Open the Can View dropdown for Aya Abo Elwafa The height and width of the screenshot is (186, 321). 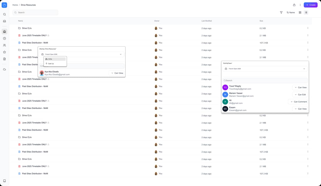point(117,73)
